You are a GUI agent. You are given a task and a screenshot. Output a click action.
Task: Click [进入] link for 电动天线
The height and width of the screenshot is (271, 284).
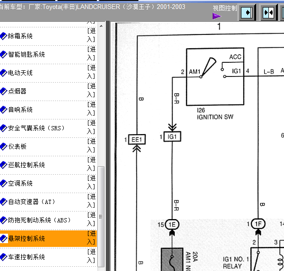[x=91, y=72]
